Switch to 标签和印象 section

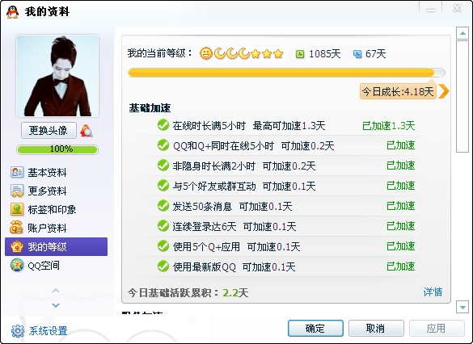[52, 210]
